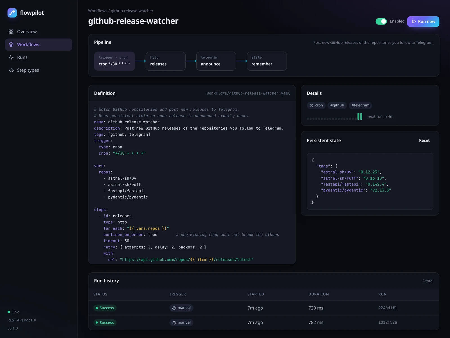The image size is (450, 338).
Task: Open REST API docs link
Action: (x=22, y=320)
